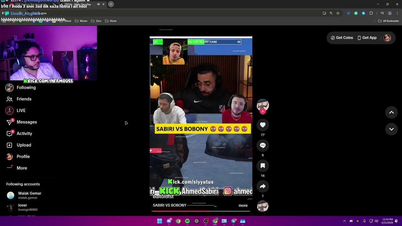Expand the More menu in sidebar
The height and width of the screenshot is (226, 402).
(x=17, y=168)
